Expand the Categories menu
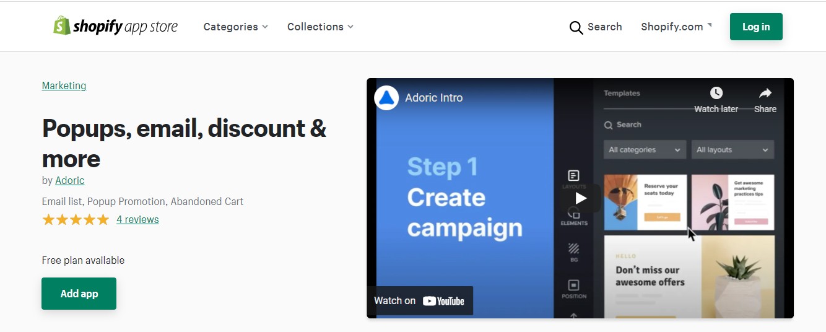Screen dimensions: 826x332 (236, 27)
